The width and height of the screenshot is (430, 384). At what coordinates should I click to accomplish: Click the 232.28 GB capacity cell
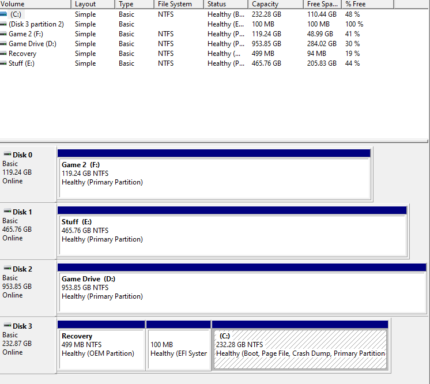pos(266,14)
